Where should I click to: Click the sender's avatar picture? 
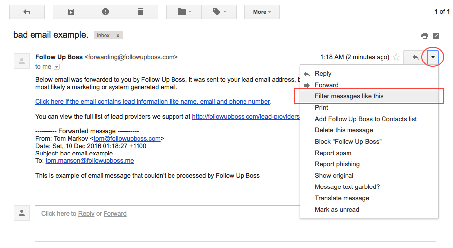click(22, 61)
